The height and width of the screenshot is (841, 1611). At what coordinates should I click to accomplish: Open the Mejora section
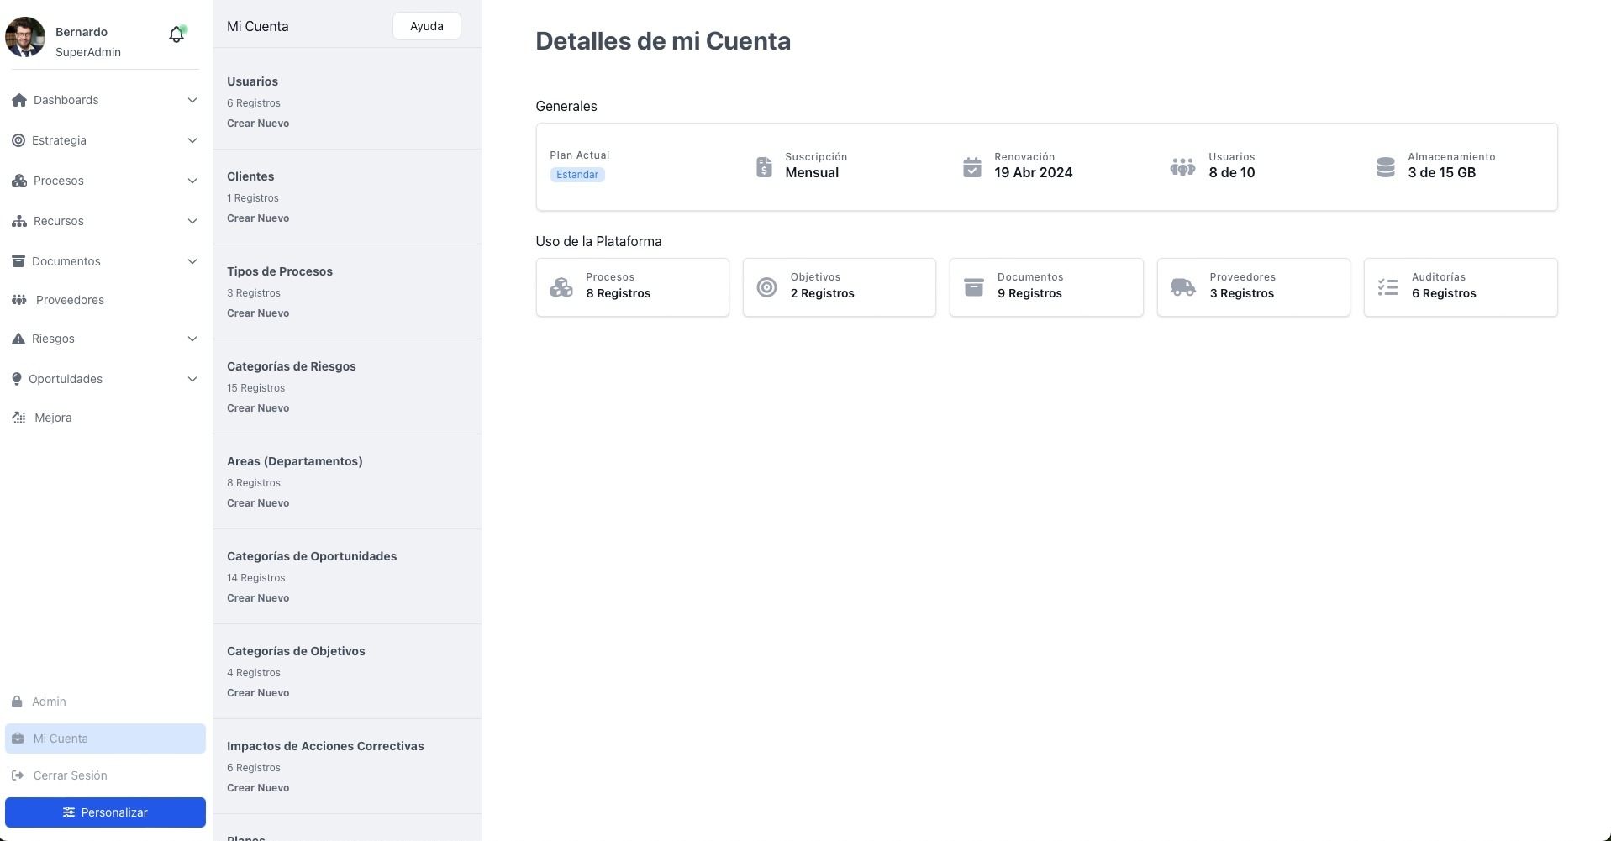(105, 418)
